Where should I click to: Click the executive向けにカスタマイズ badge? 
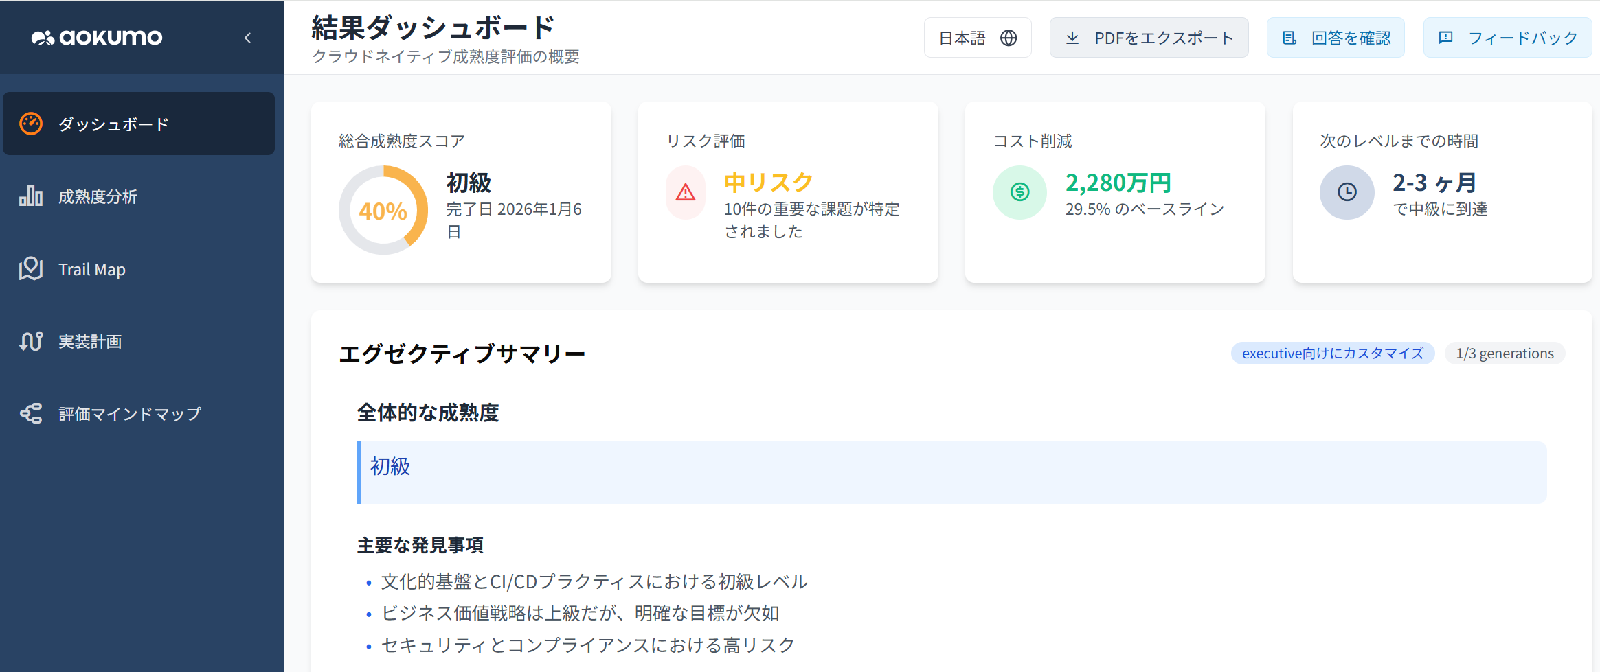[x=1332, y=354]
